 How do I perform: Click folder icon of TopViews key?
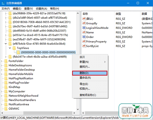pos(14,48)
